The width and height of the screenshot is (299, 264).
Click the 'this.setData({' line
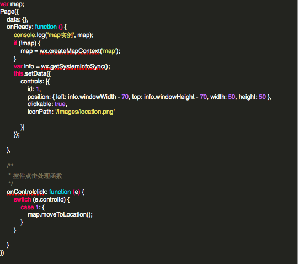pyautogui.click(x=32, y=73)
